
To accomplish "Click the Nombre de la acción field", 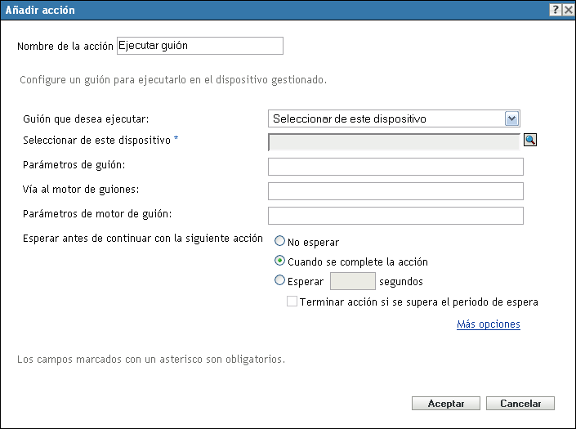I will click(x=200, y=46).
